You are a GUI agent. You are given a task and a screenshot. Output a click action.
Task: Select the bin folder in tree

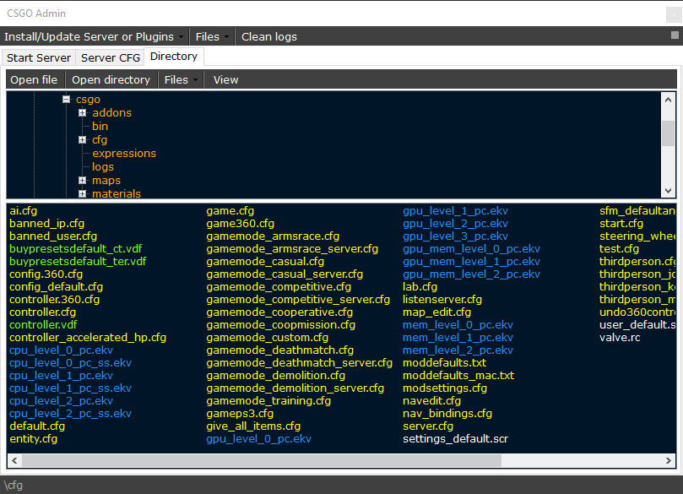[100, 127]
